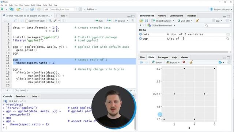This screenshot has height=132, width=234.
Task: Switch to the History tab
Action: pos(162,15)
